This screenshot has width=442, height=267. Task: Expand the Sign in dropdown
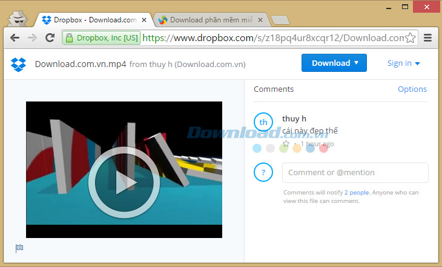403,63
